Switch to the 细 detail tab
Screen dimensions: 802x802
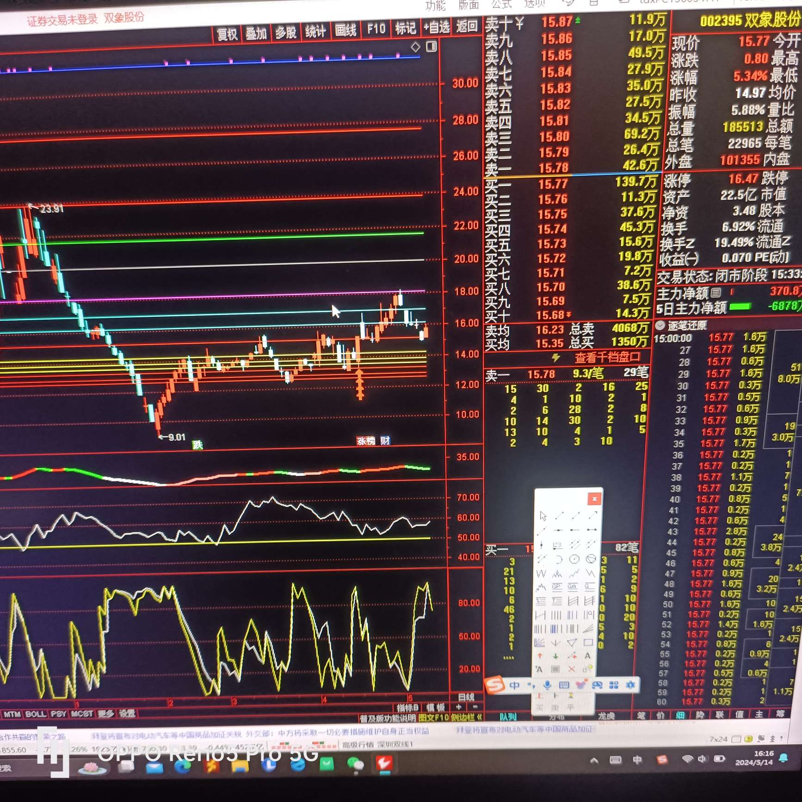tap(680, 715)
